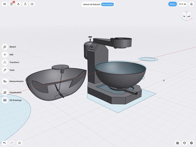Click the Transform label
This screenshot has height=147, width=196.
point(14,62)
